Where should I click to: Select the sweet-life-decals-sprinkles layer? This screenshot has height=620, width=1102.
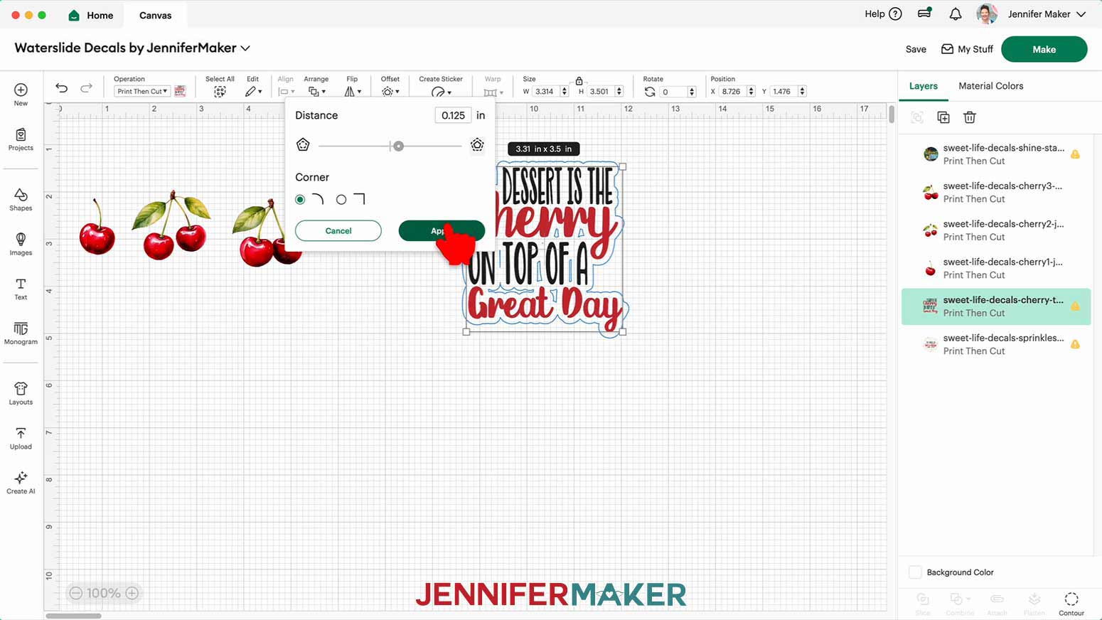coord(996,344)
